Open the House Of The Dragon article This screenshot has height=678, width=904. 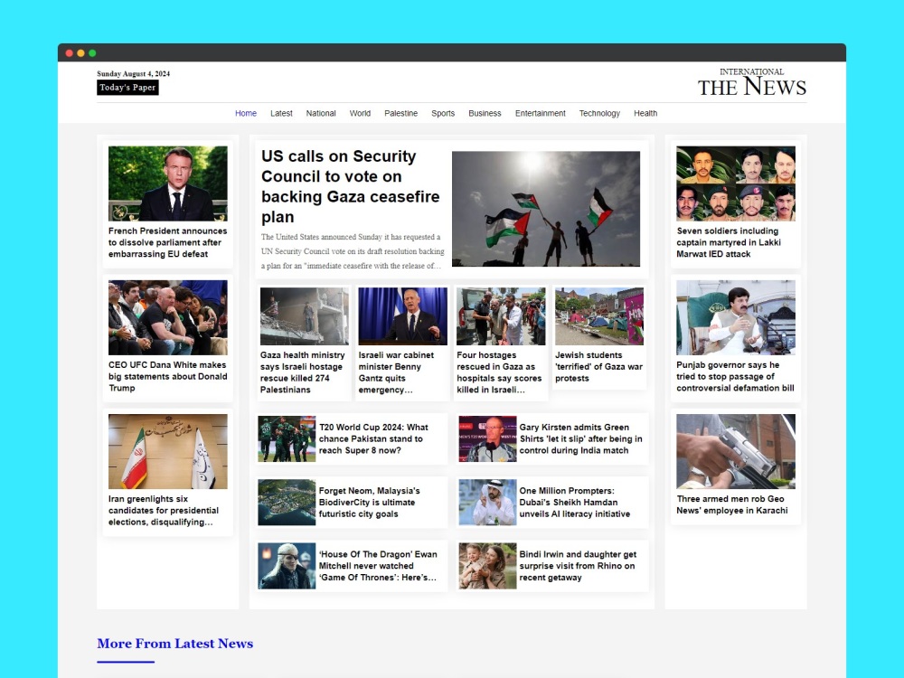378,566
